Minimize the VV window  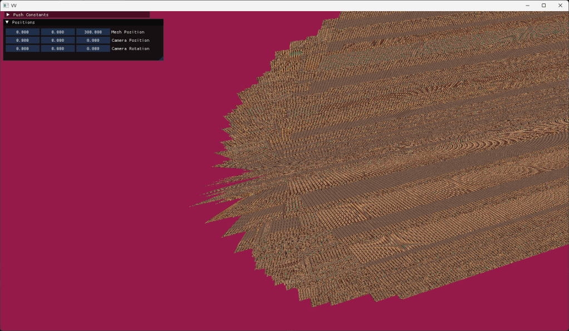(x=527, y=5)
